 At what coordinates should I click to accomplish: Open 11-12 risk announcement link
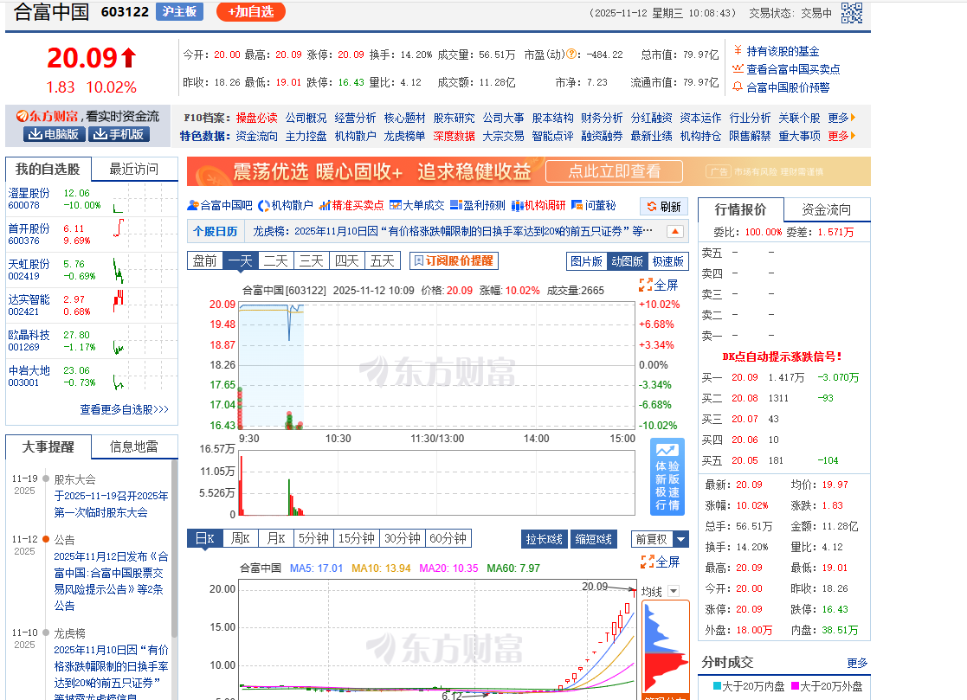pos(111,581)
